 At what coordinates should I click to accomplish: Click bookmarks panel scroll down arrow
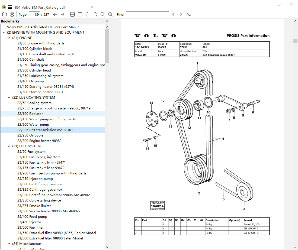tap(107, 247)
